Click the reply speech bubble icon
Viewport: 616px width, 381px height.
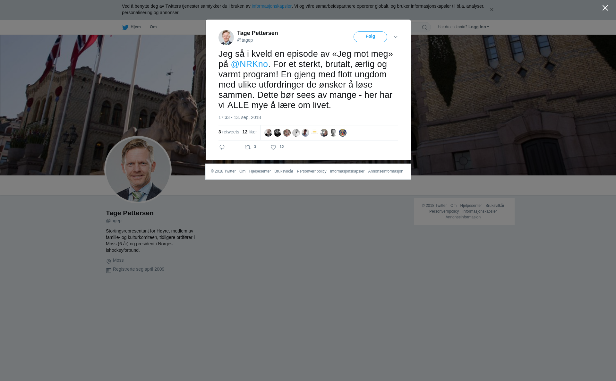pos(222,147)
